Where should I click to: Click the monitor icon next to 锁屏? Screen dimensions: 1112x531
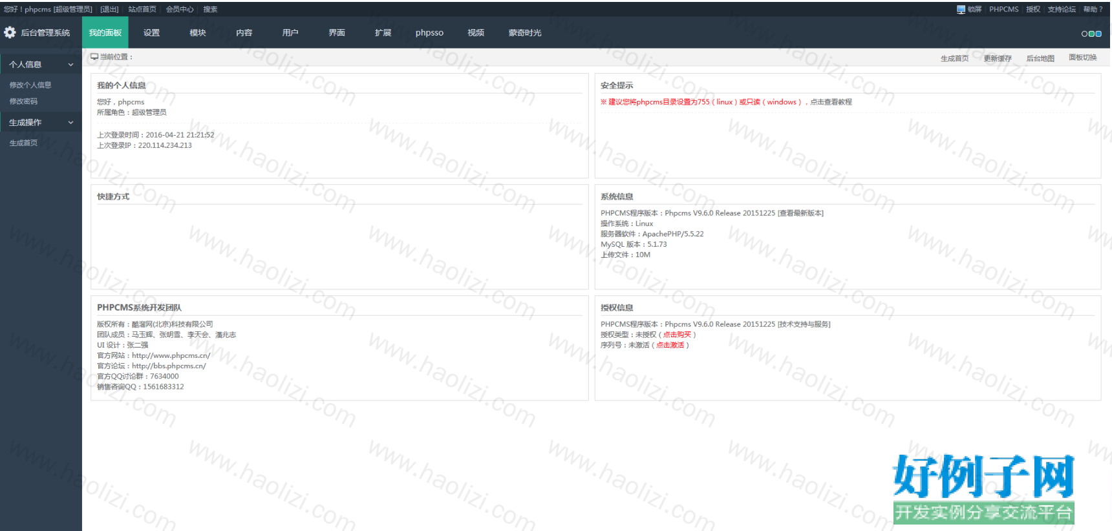(x=961, y=9)
